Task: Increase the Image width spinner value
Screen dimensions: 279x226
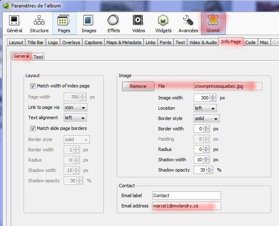Action: [213, 96]
